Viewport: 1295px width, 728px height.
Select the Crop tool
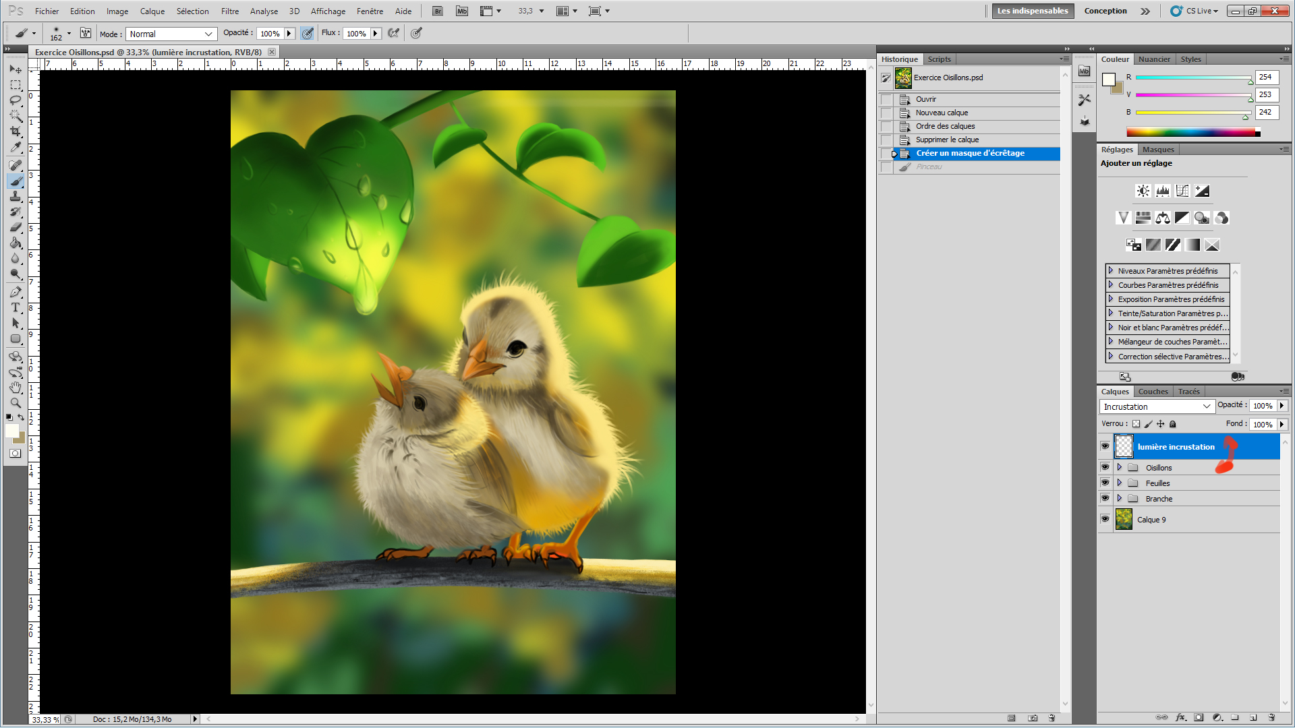pos(15,131)
